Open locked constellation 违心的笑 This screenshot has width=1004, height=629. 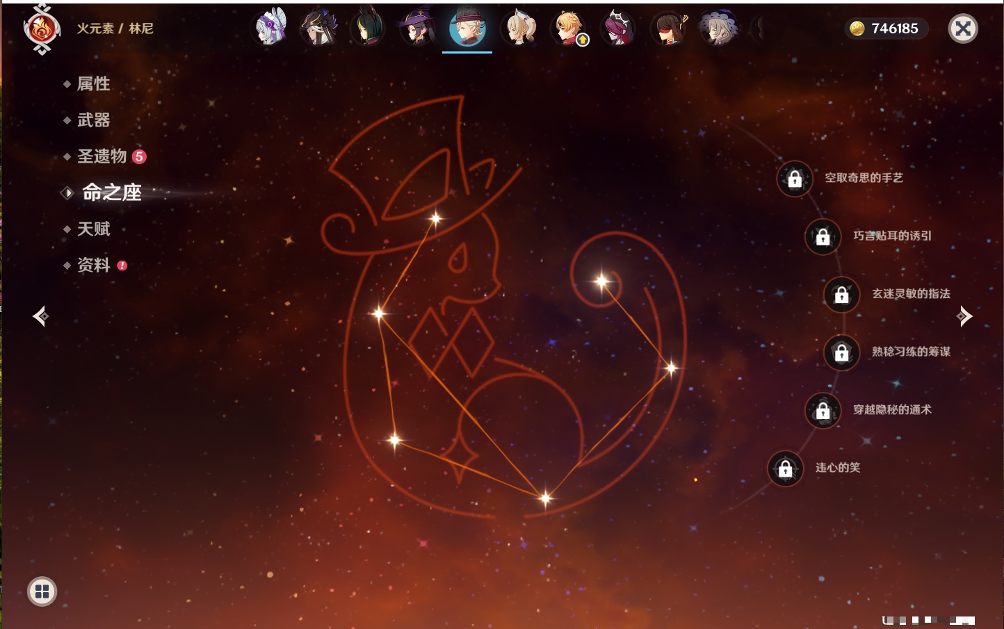(786, 468)
